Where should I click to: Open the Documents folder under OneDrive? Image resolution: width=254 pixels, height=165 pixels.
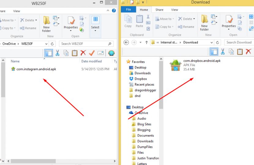pyautogui.click(x=143, y=135)
